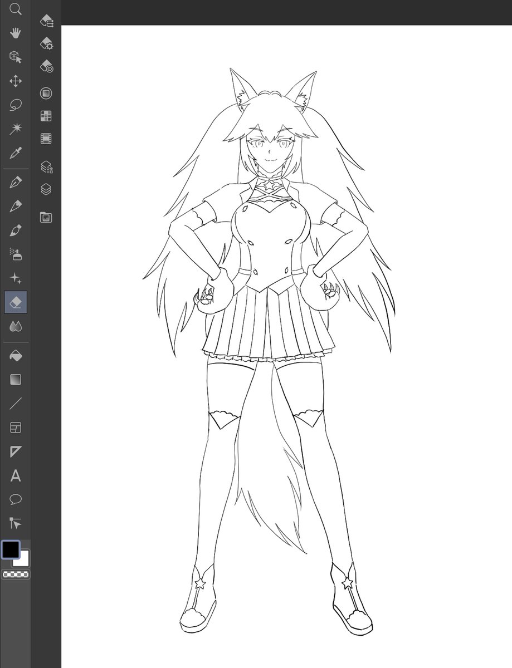Viewport: 512px width, 668px height.
Task: Select the Correct line tool
Action: pyautogui.click(x=16, y=523)
